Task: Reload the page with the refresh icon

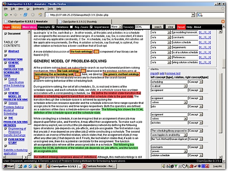Action: coord(25,15)
